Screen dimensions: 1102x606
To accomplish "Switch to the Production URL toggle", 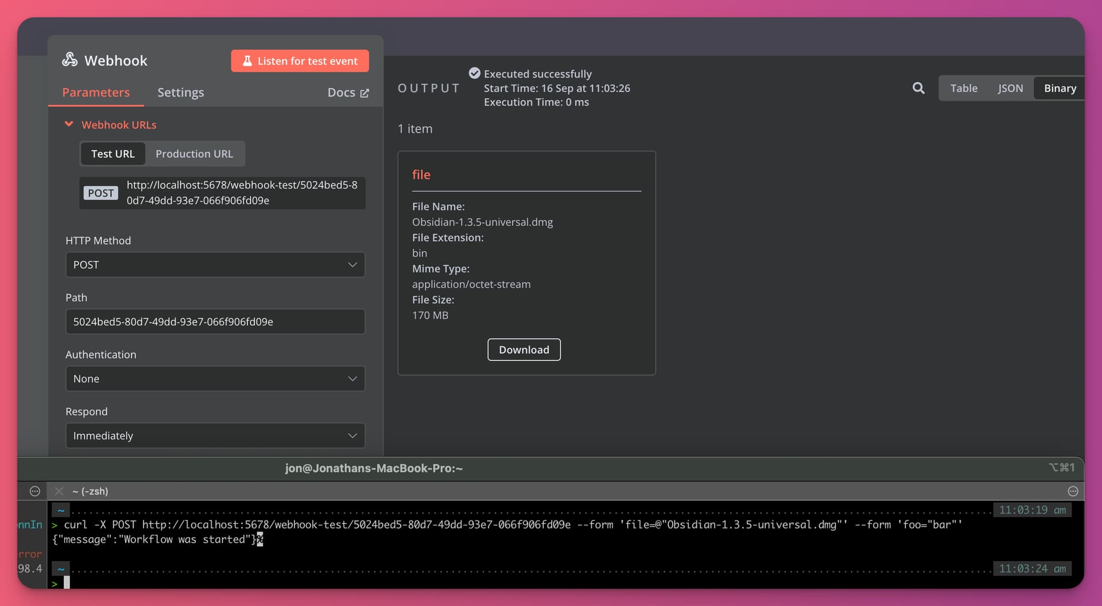I will pos(194,154).
